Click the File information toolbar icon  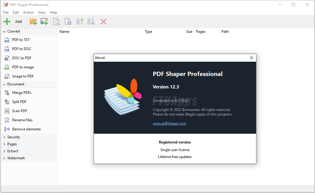(x=68, y=22)
